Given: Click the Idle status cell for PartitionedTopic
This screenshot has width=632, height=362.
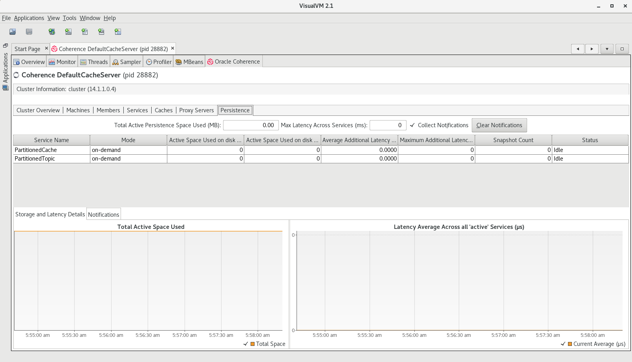Looking at the screenshot, I should [x=590, y=159].
